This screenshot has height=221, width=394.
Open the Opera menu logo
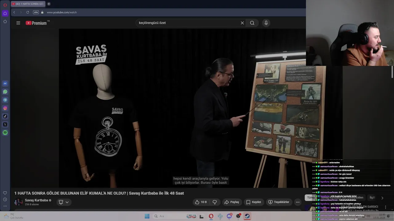click(5, 5)
